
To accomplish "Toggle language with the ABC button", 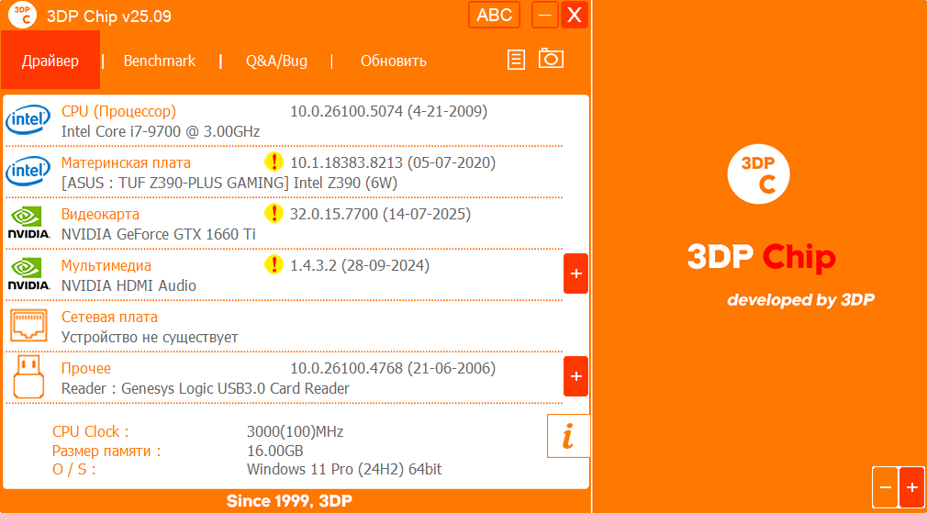I will tap(495, 15).
